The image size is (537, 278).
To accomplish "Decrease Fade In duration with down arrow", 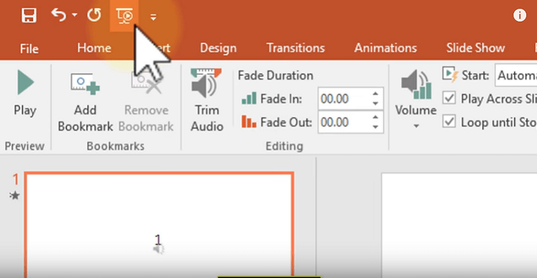I will tap(376, 103).
